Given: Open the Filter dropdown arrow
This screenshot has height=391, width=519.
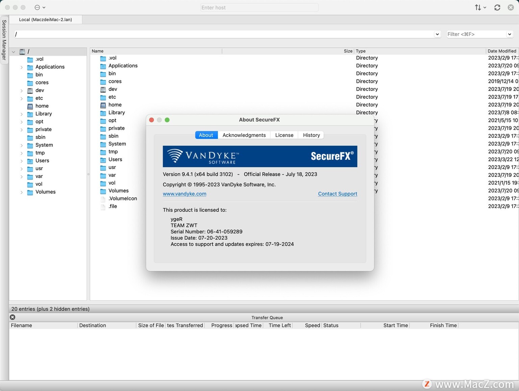Looking at the screenshot, I should 509,34.
